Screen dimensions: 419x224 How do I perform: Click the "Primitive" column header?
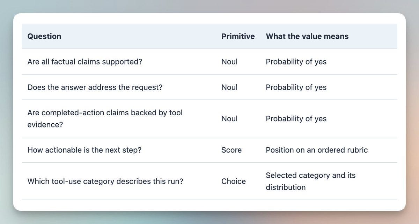point(238,36)
